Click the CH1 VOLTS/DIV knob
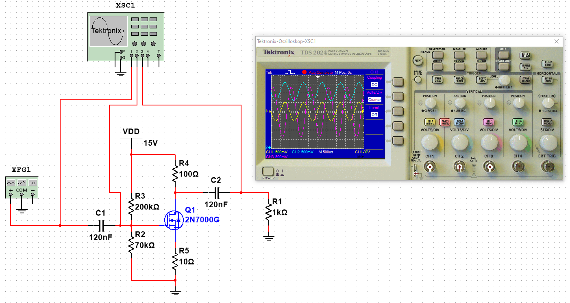570x303 pixels. tap(430, 142)
